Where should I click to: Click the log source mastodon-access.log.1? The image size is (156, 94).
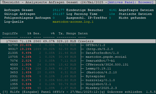click(73, 22)
